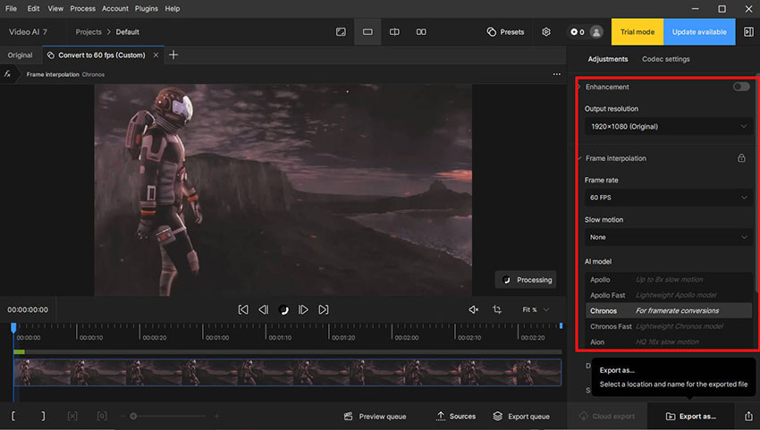Image resolution: width=760 pixels, height=430 pixels.
Task: Mute the preview audio
Action: pos(474,309)
